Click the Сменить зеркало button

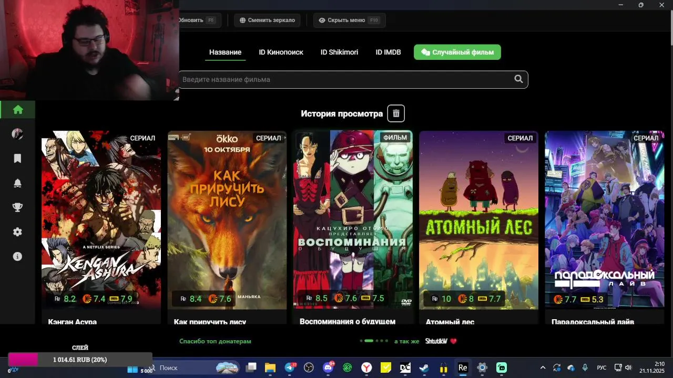pos(267,20)
